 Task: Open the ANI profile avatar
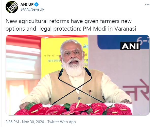pyautogui.click(x=12, y=7)
